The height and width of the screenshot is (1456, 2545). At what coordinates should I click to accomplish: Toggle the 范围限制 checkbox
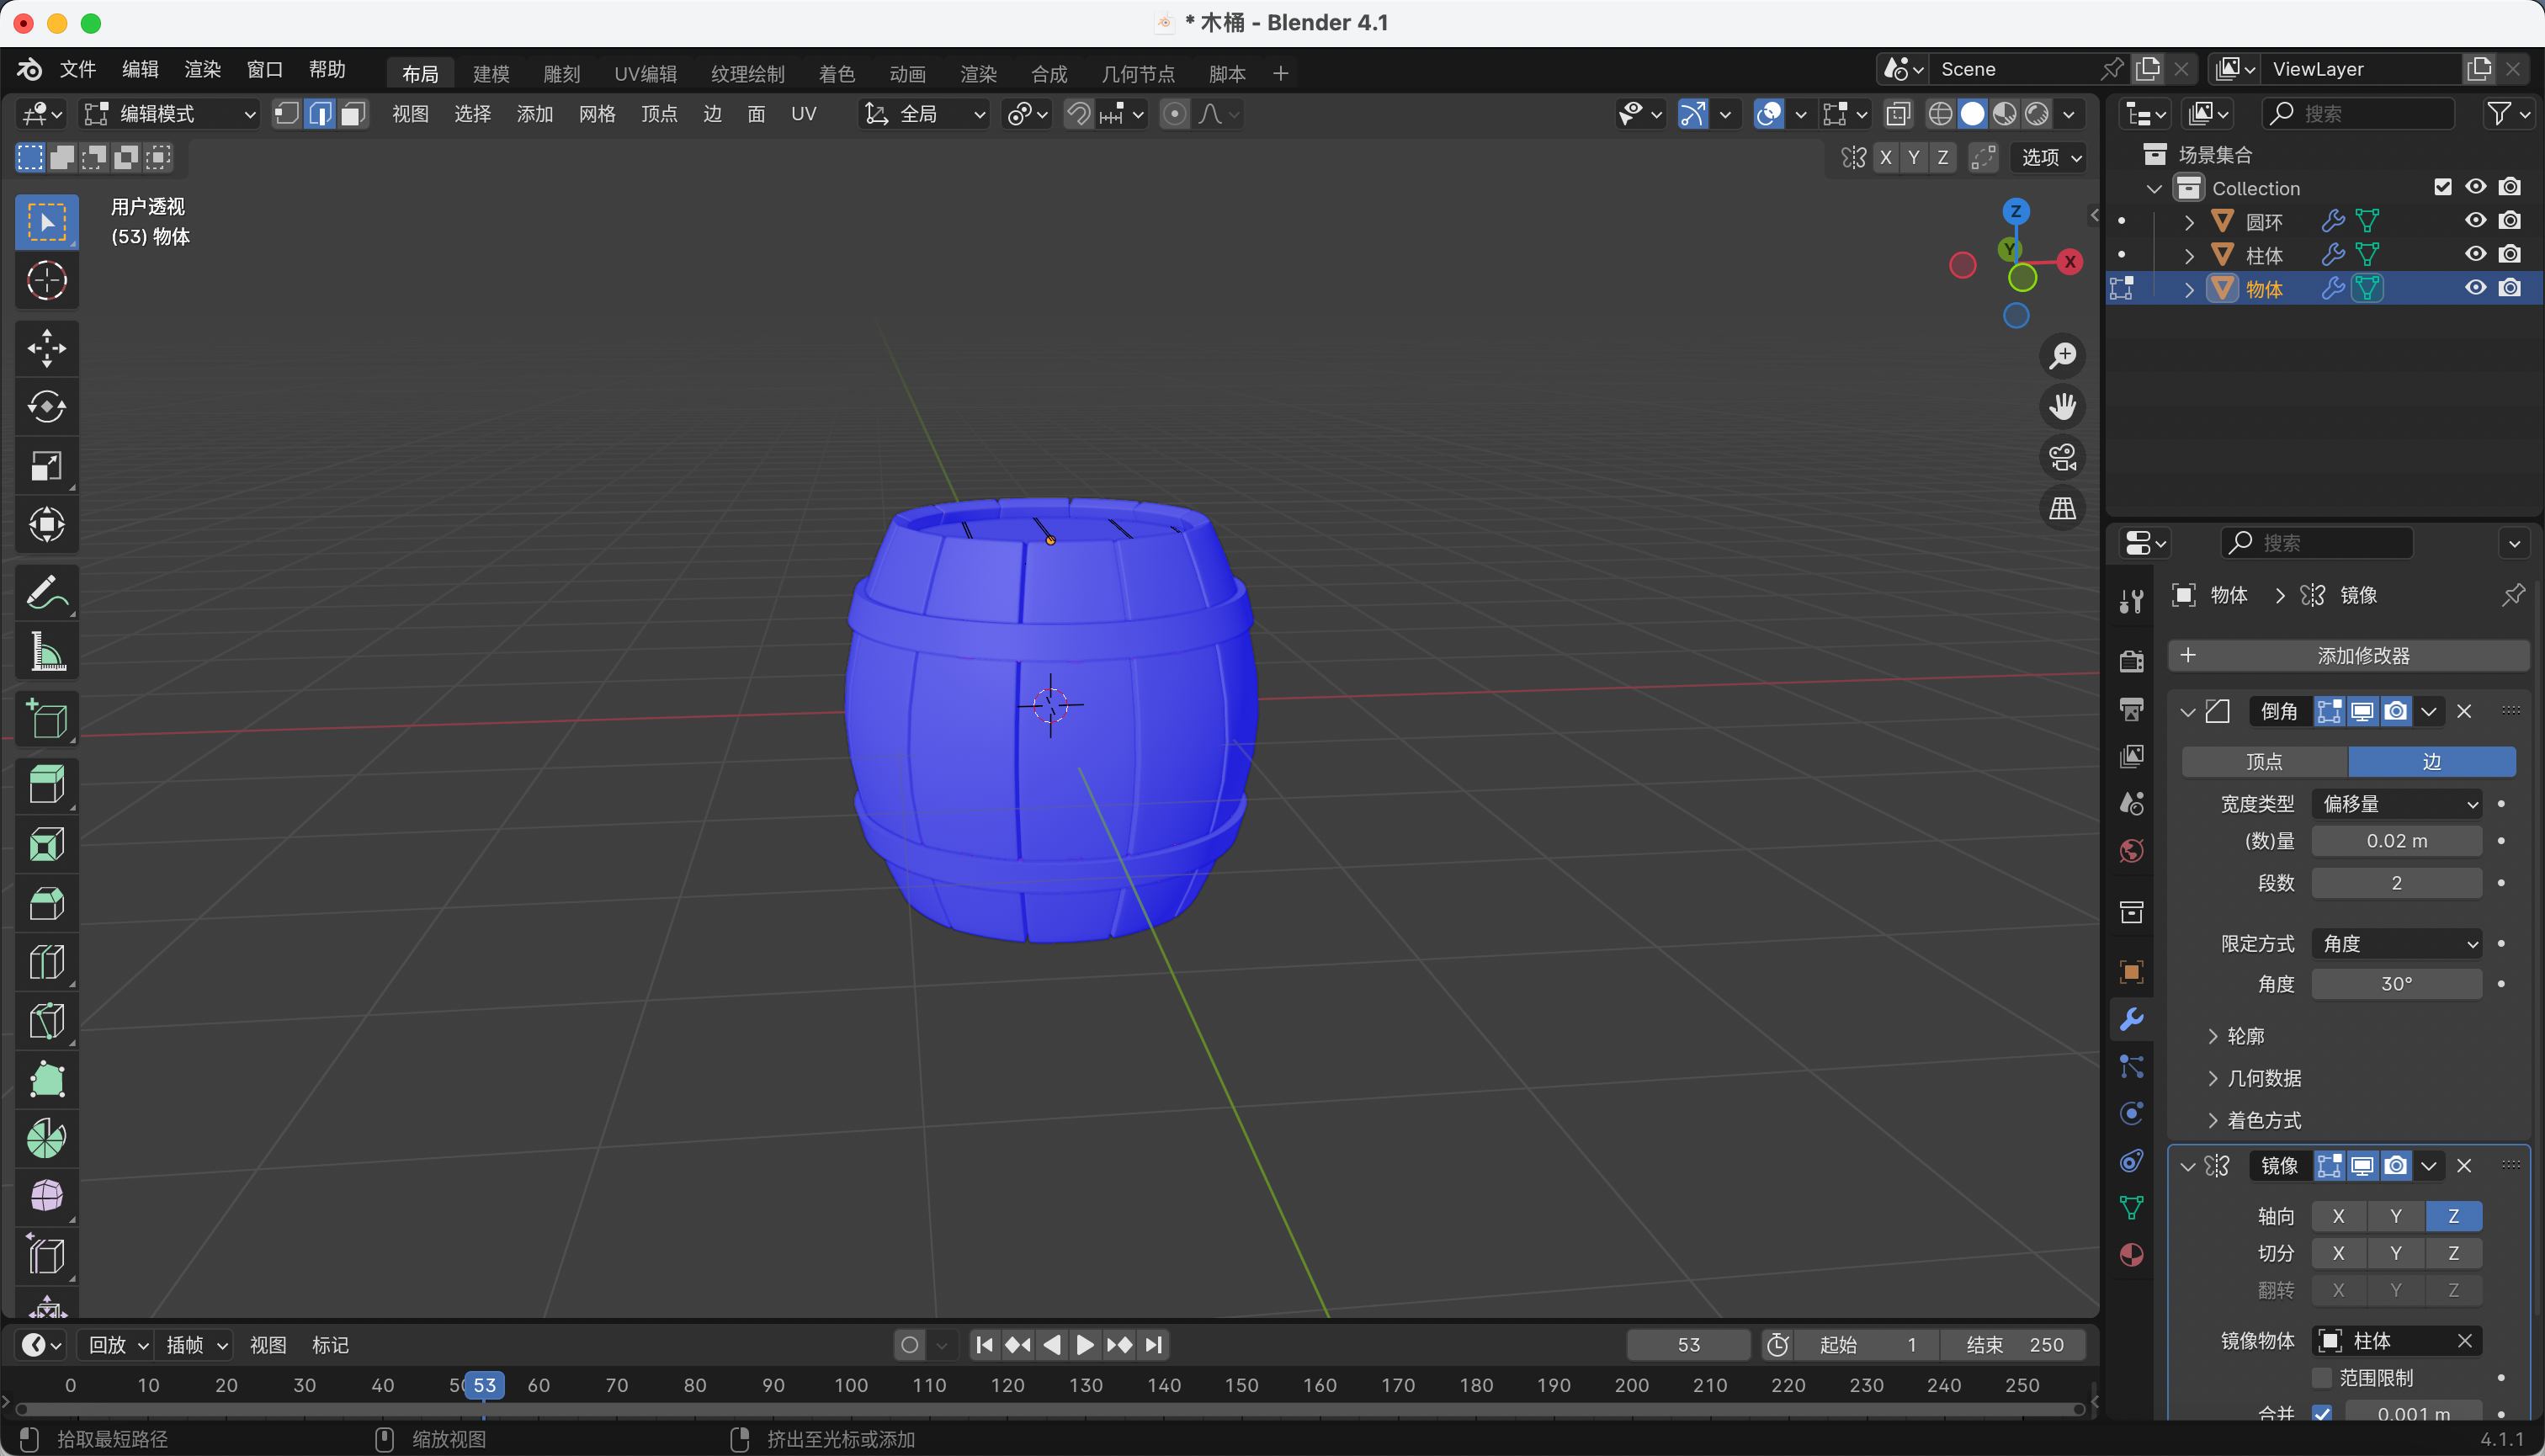[2322, 1378]
